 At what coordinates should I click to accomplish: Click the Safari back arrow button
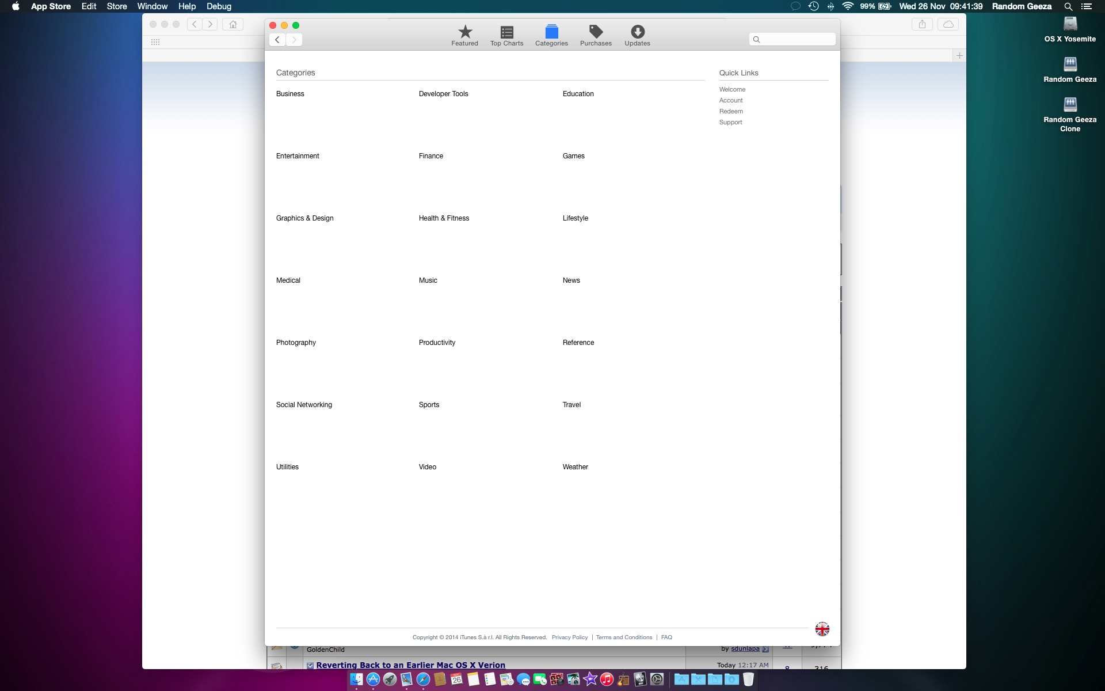(x=195, y=24)
